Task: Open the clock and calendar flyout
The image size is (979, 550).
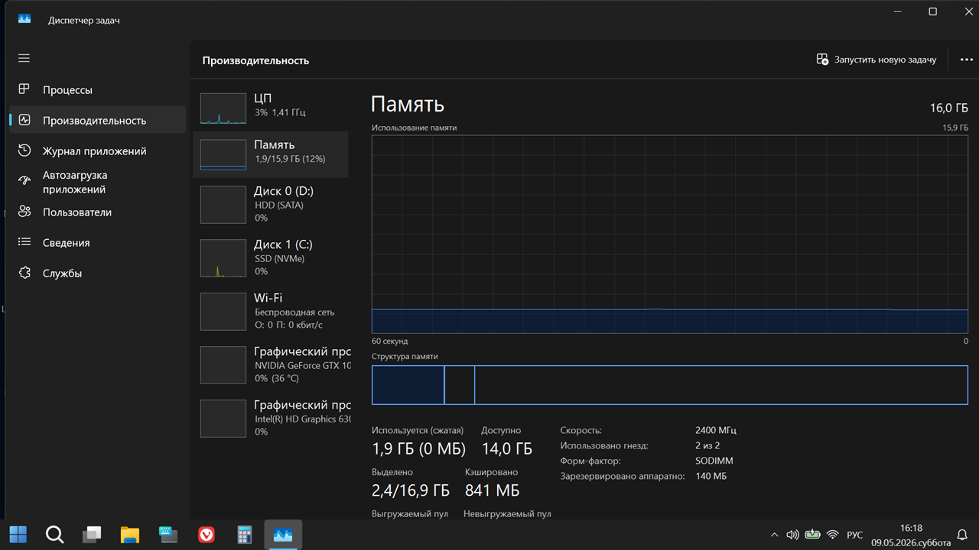Action: [911, 535]
